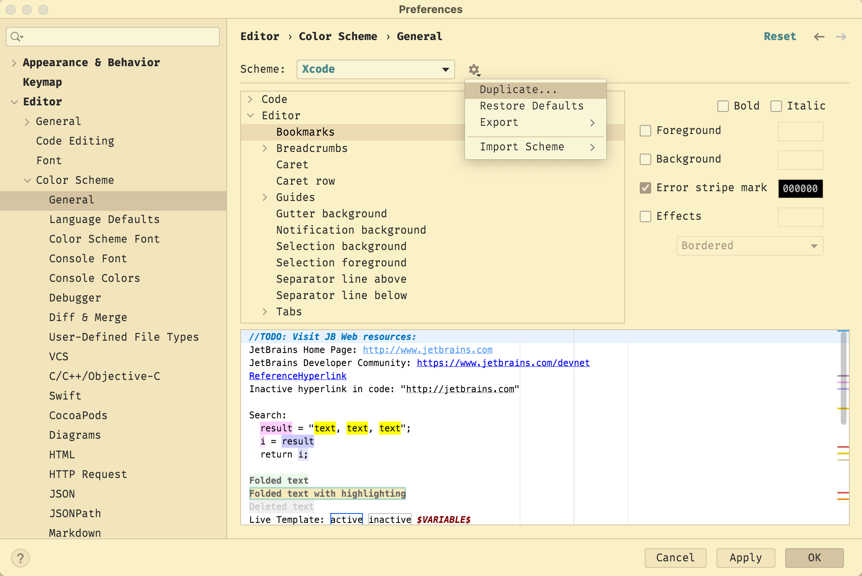Click the Effects color swatch
Screen dimensions: 862x576
pos(800,217)
